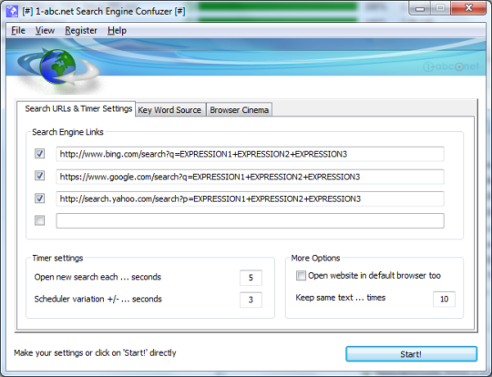Image resolution: width=492 pixels, height=377 pixels.
Task: Click the Google search URL field
Action: tap(250, 177)
